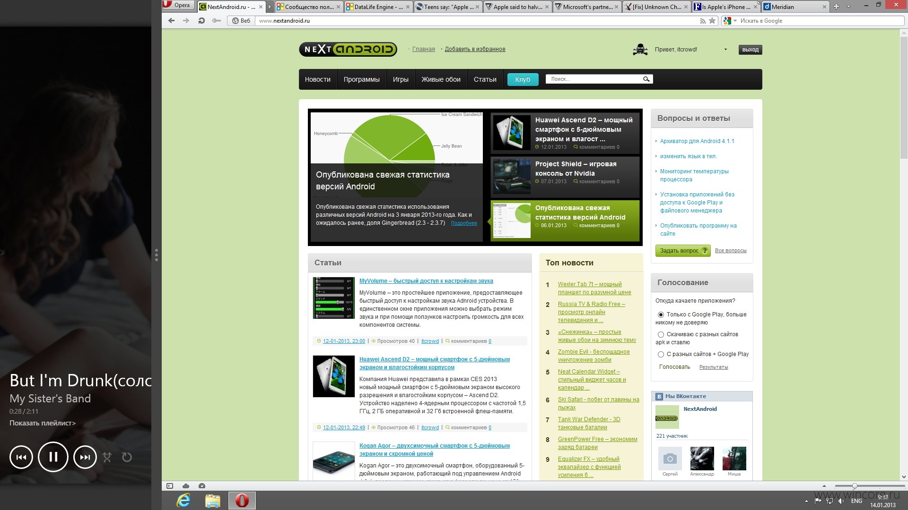Open the MyVolume article title link
This screenshot has height=510, width=908.
[x=426, y=281]
